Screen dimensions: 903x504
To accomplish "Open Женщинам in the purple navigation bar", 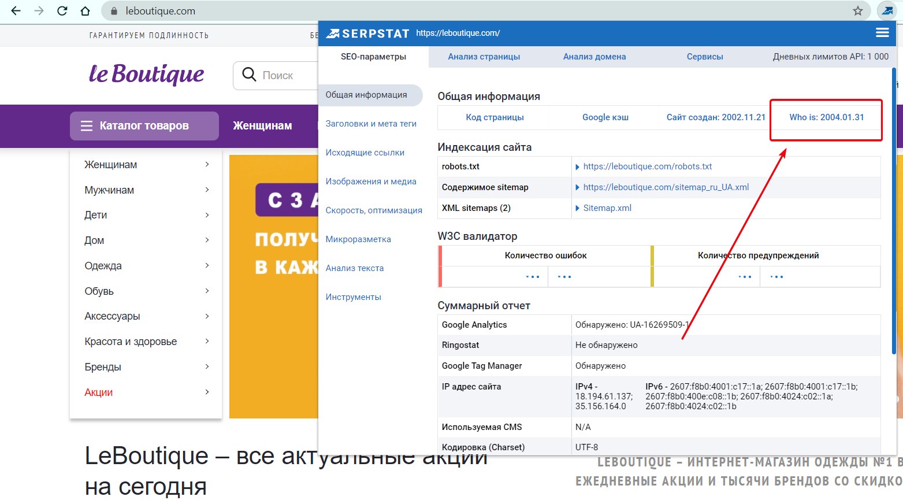I will (262, 125).
